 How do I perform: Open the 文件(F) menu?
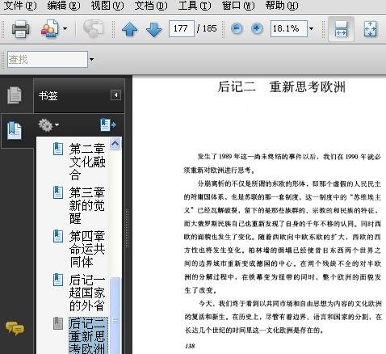tap(20, 6)
